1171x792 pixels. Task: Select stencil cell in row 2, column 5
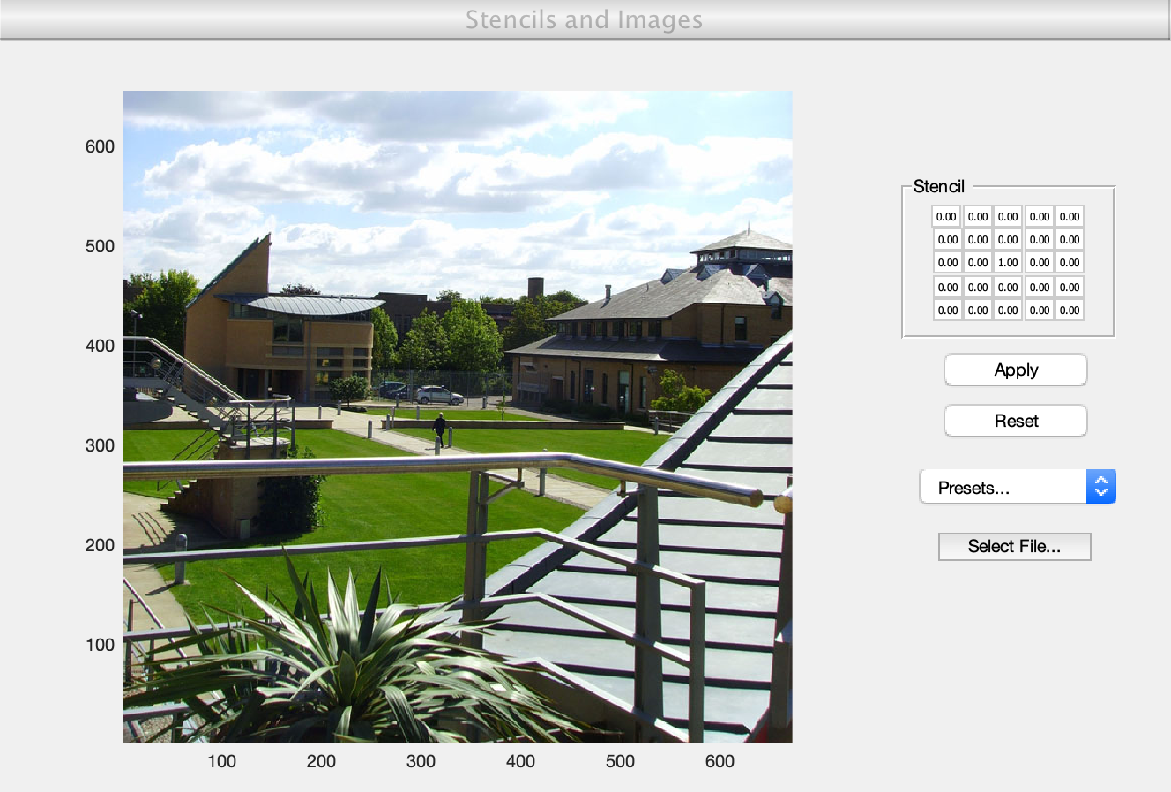1070,239
